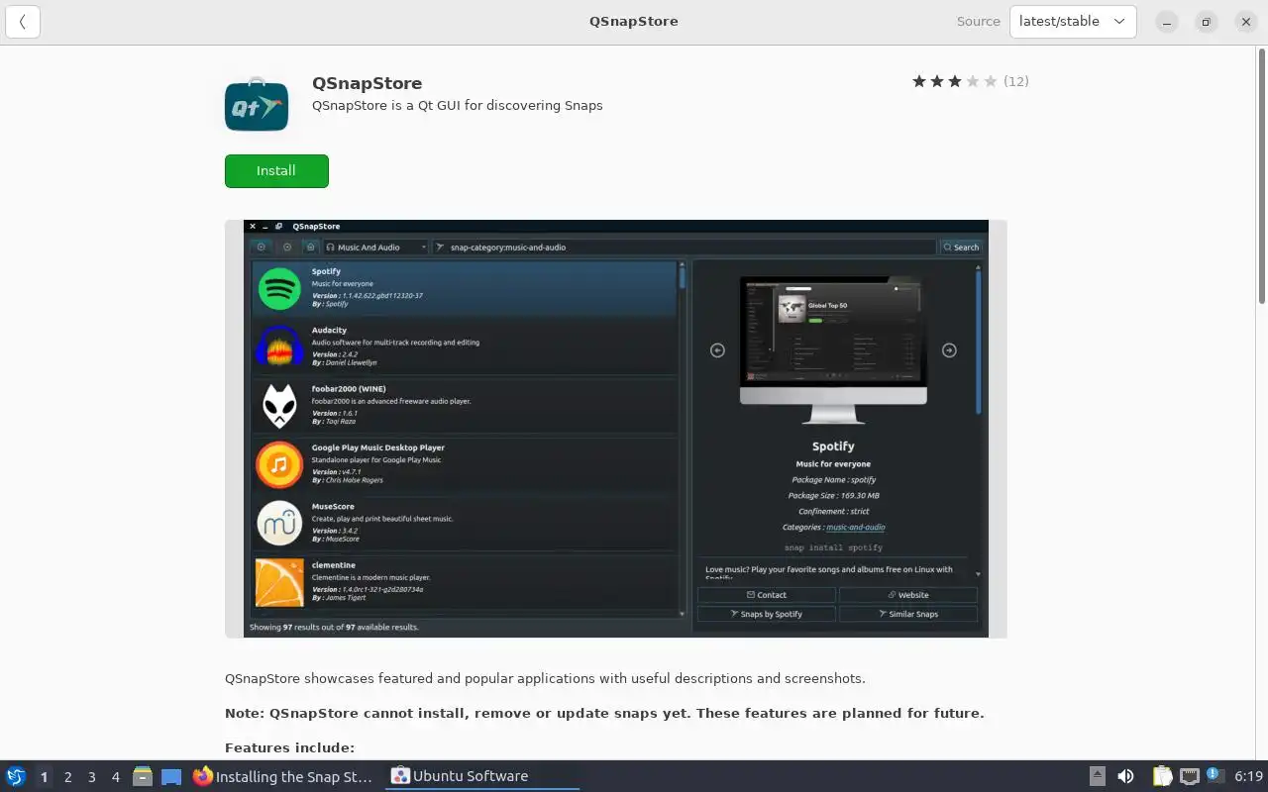This screenshot has width=1268, height=792.
Task: Switch to virtual desktop 2
Action: click(68, 777)
